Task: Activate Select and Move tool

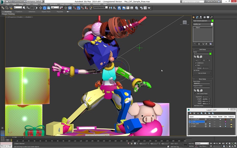Action: click(x=41, y=8)
